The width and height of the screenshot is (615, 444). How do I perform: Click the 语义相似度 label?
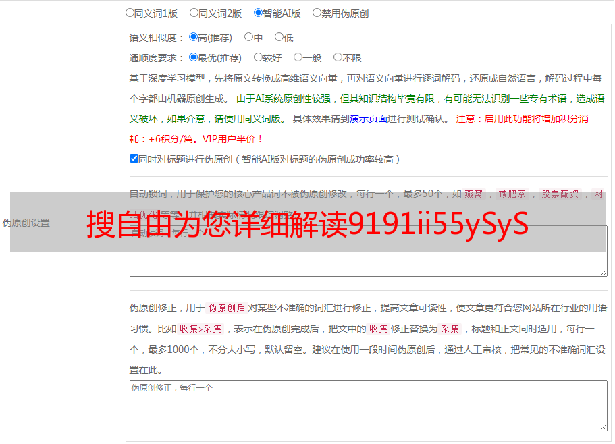[x=157, y=38]
